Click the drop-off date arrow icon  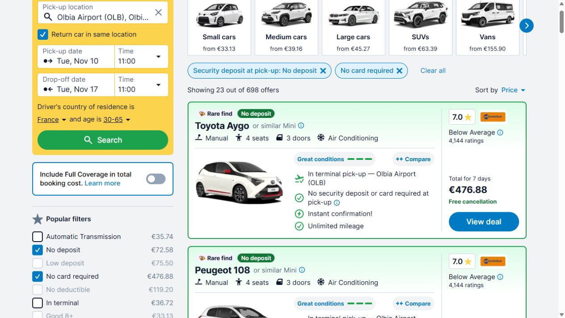coord(48,89)
